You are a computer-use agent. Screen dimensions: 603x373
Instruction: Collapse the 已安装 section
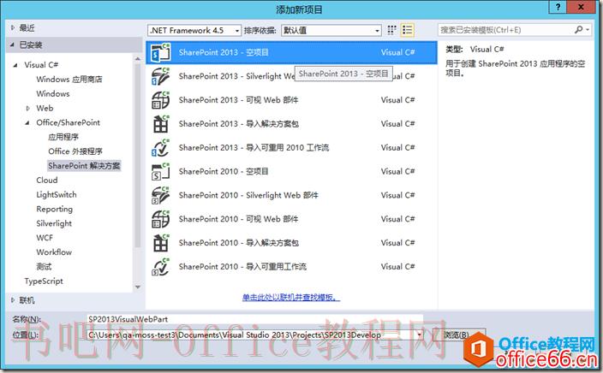pyautogui.click(x=13, y=45)
